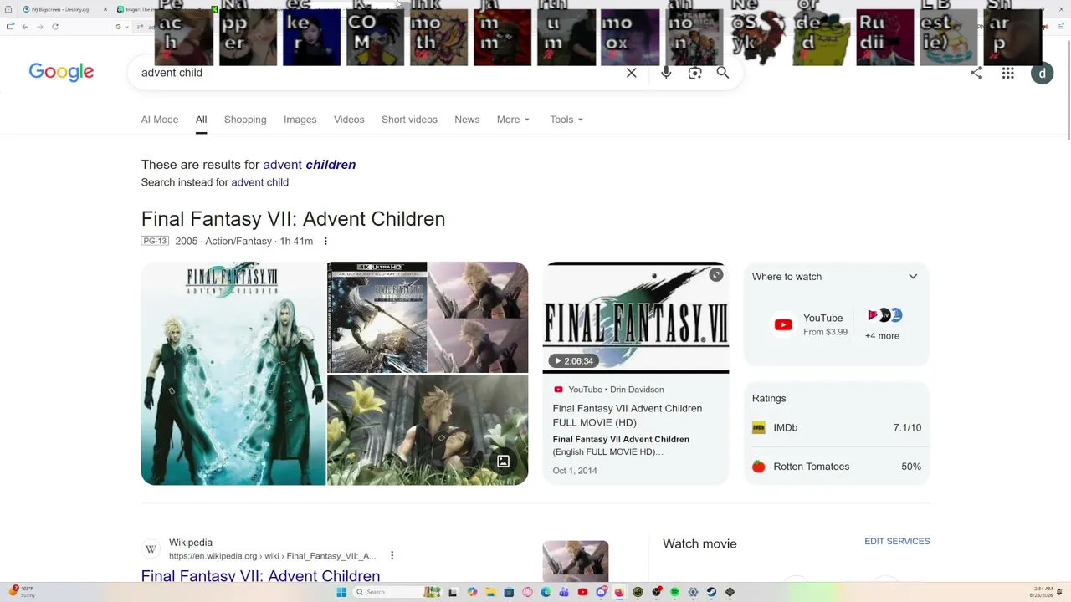
Task: Open the Cloud among yellow flowers image
Action: (428, 430)
